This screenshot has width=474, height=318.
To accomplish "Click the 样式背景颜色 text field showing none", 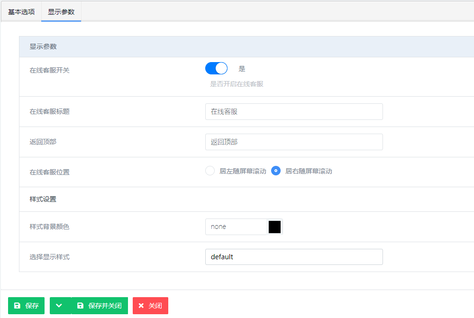I will pyautogui.click(x=236, y=227).
